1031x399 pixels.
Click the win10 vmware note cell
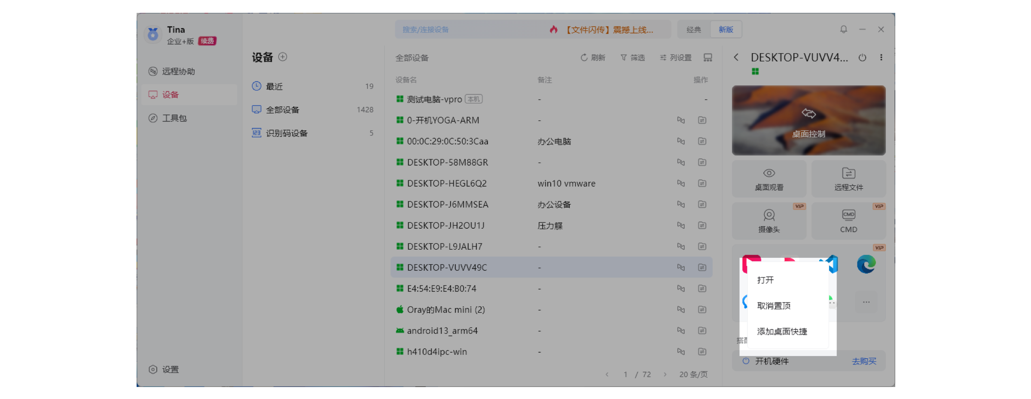pyautogui.click(x=566, y=183)
